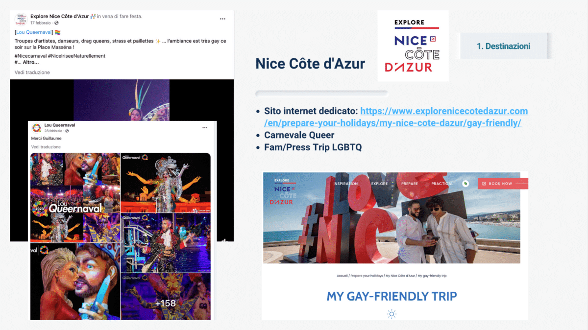588x330 pixels.
Task: Click the green leaf icon in the website header
Action: point(465,184)
